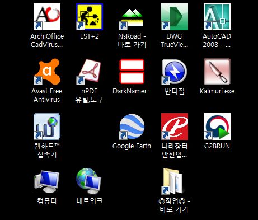The width and height of the screenshot is (258, 220).
Task: Click the Avast Free Antivirus icon
Action: (47, 72)
